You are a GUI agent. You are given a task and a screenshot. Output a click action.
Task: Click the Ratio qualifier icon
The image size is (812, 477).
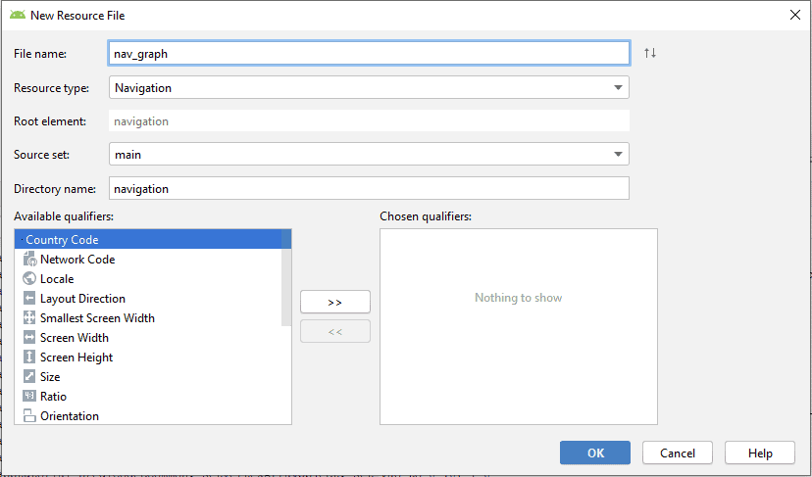29,397
